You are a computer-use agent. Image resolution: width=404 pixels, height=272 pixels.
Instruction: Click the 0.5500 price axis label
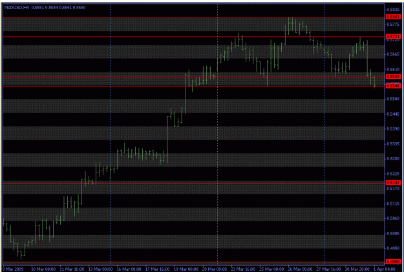click(392, 99)
